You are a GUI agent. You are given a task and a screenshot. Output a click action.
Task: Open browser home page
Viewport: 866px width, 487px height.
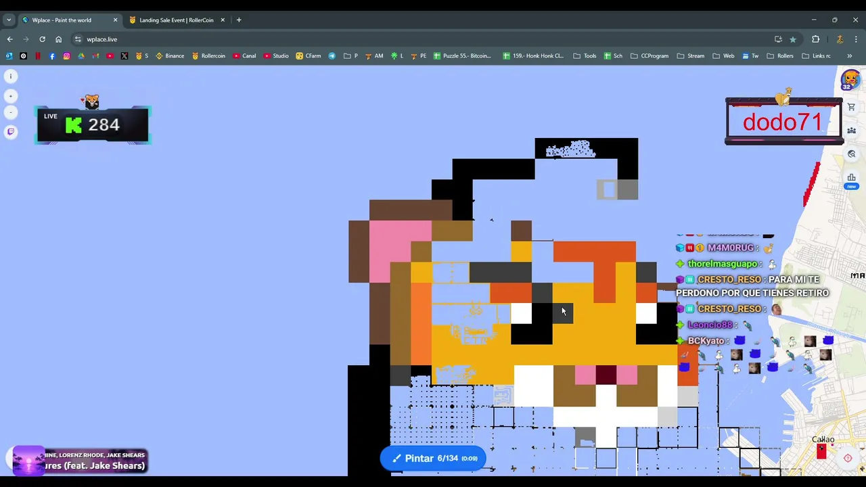(x=58, y=39)
